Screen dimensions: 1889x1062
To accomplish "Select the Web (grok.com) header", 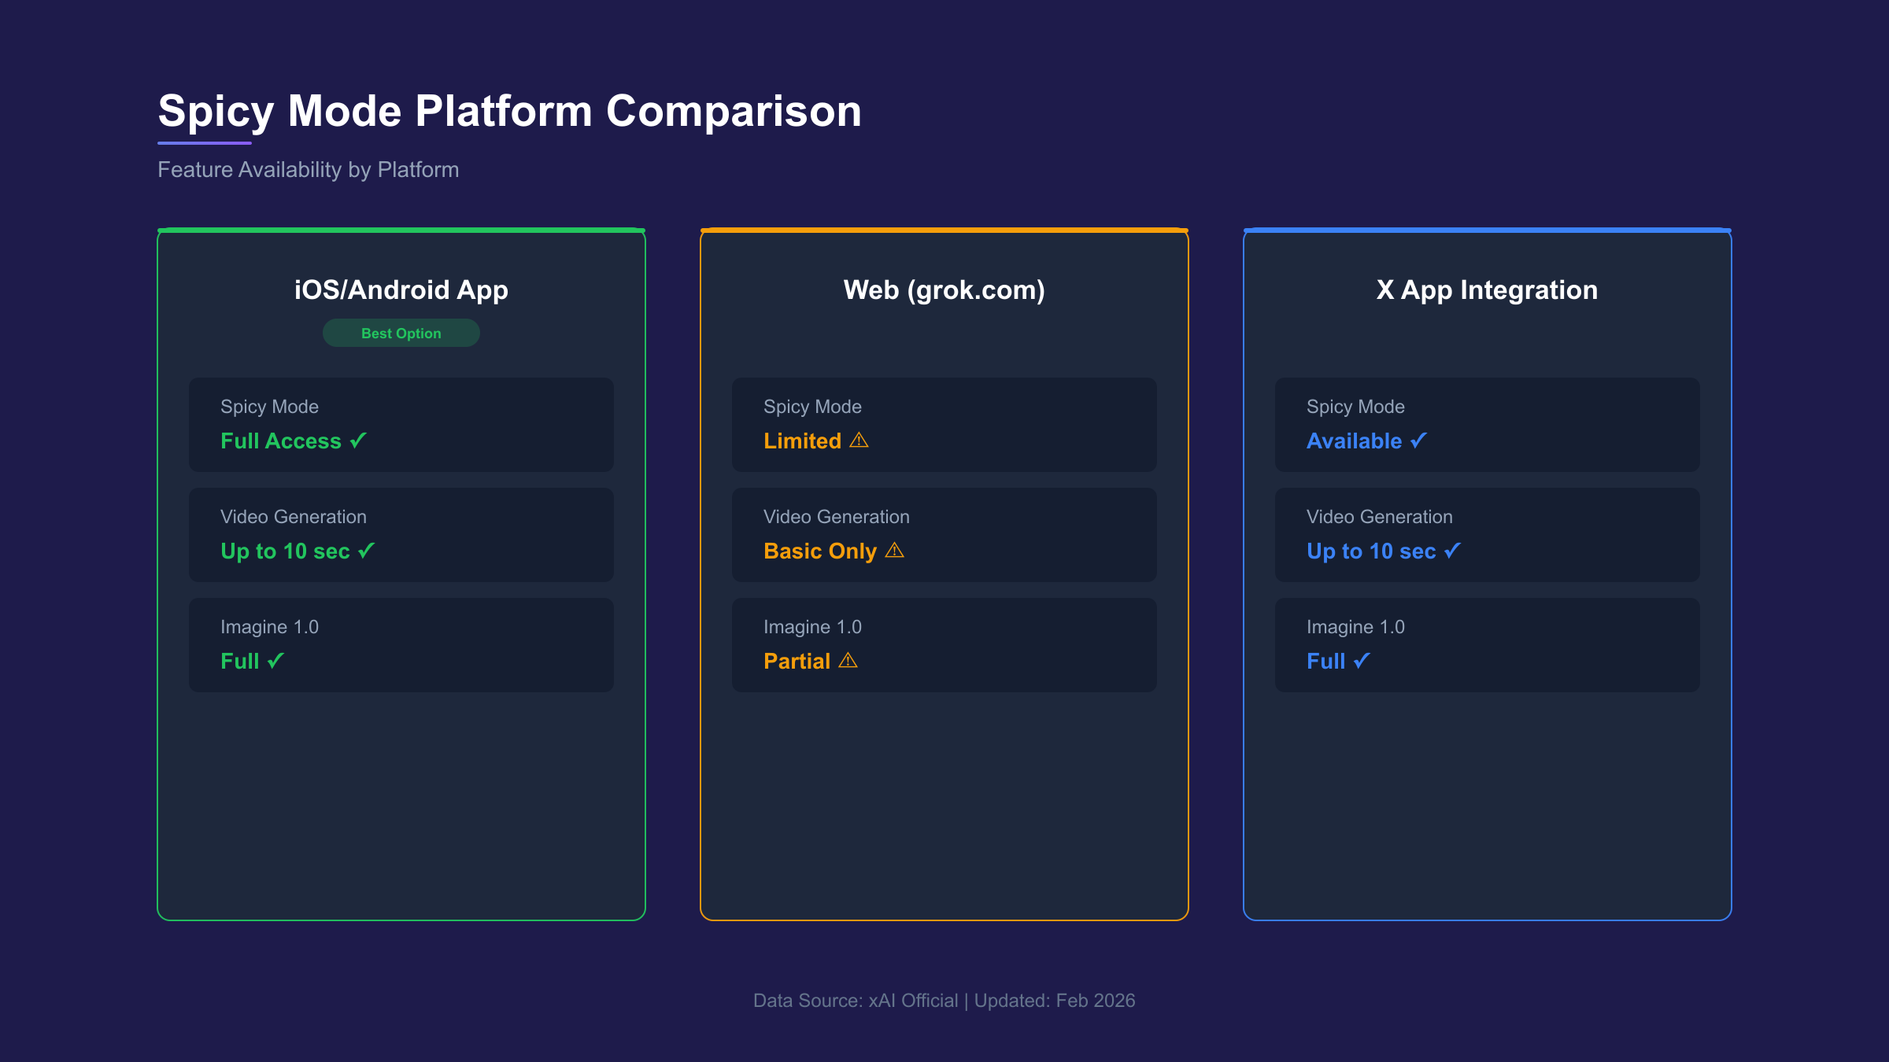I will [x=944, y=289].
